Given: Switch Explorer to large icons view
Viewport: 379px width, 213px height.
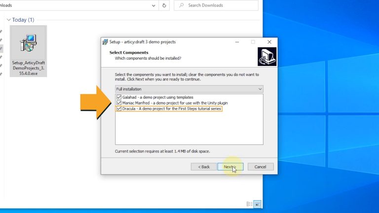Looking at the screenshot, I should click(x=258, y=204).
